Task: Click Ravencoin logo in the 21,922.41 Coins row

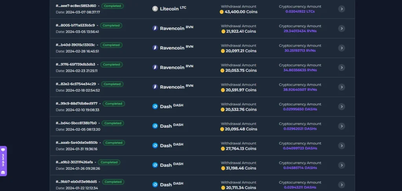Action: click(x=155, y=28)
